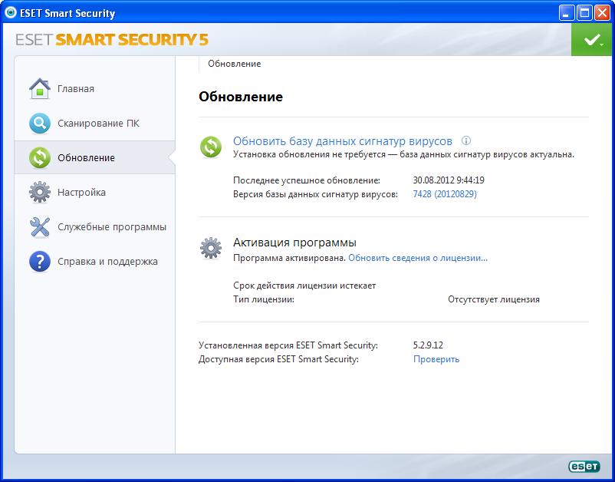Click the house icon next to Главная
The image size is (615, 482).
40,89
